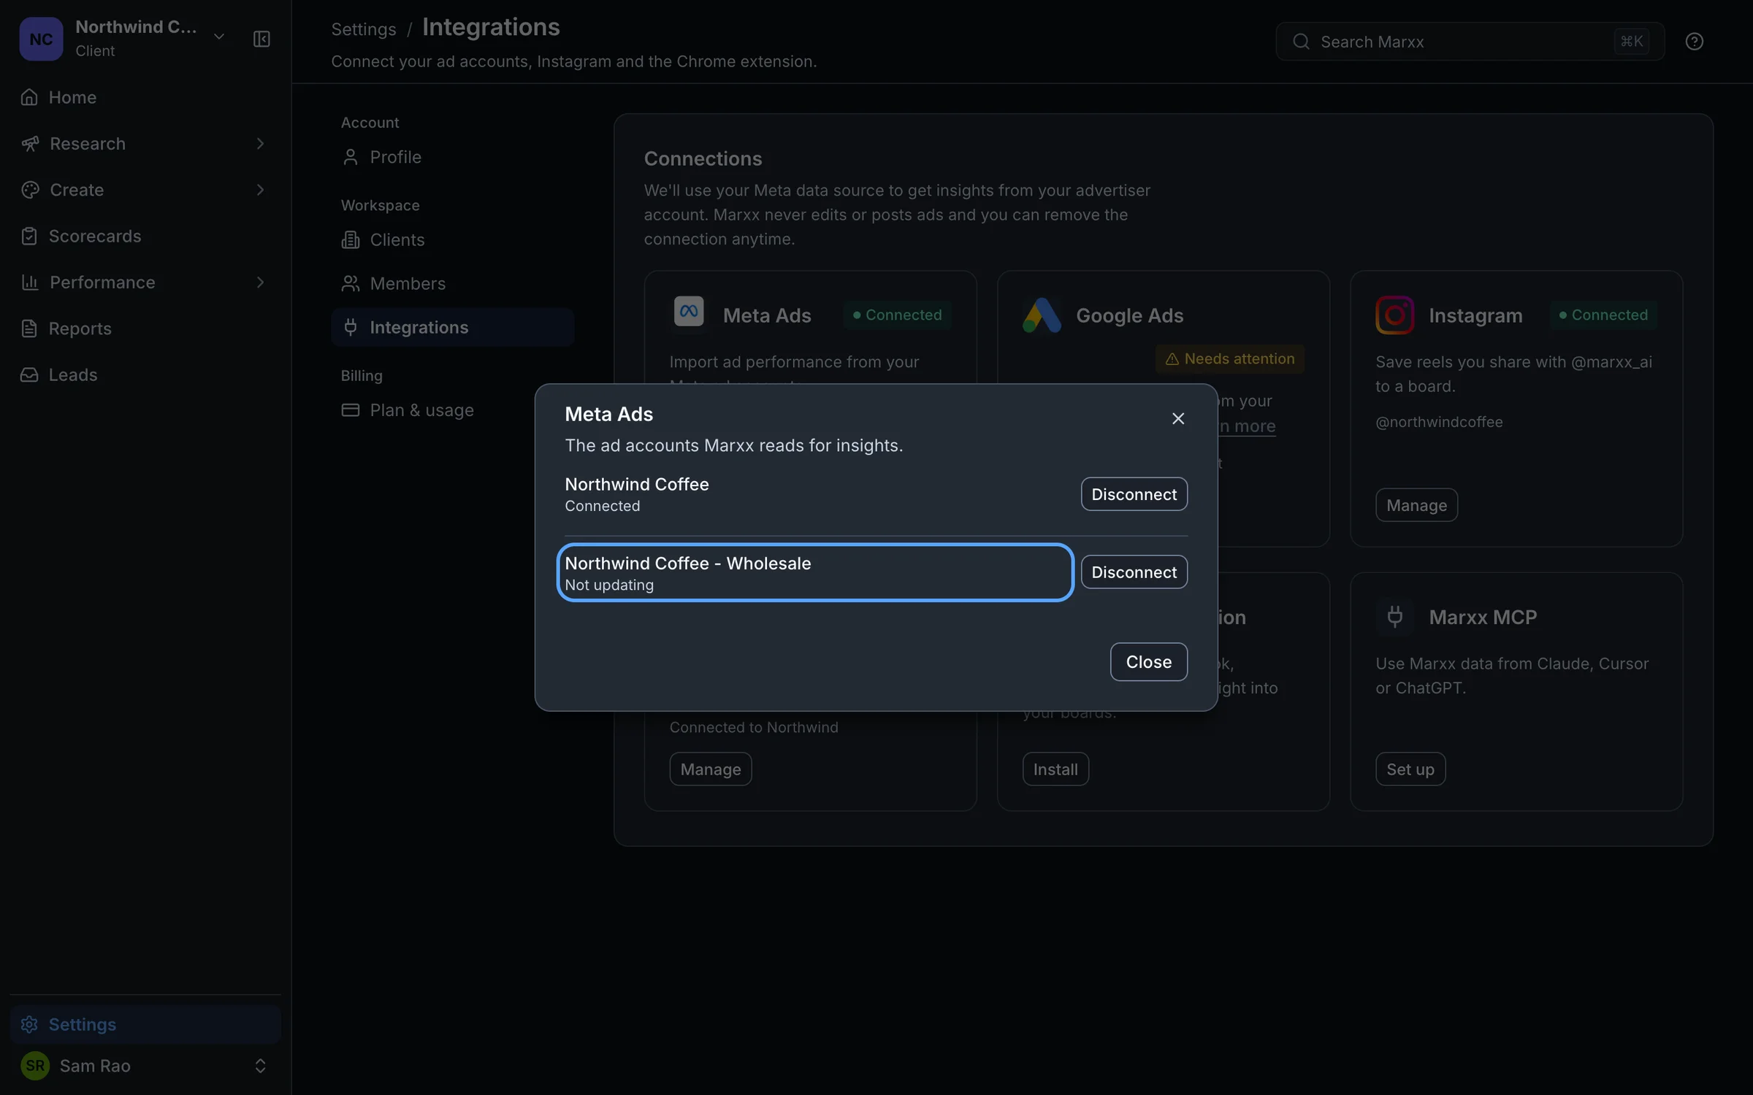Click the Close button in the dialog

click(x=1148, y=661)
